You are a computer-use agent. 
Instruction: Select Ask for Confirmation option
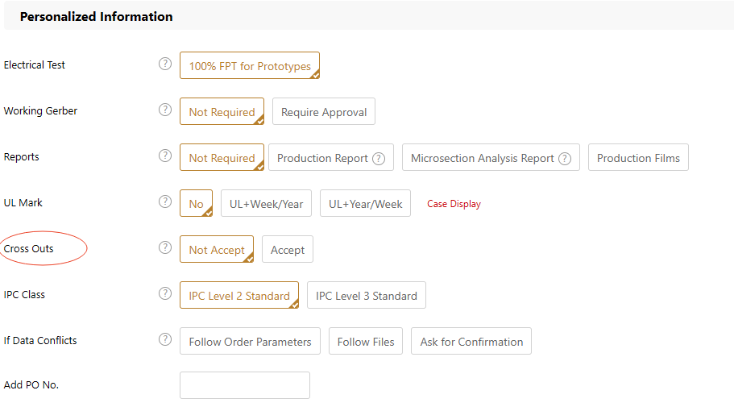(471, 342)
